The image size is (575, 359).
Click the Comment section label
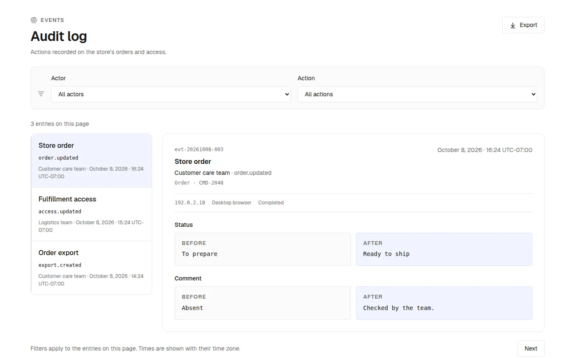(188, 278)
